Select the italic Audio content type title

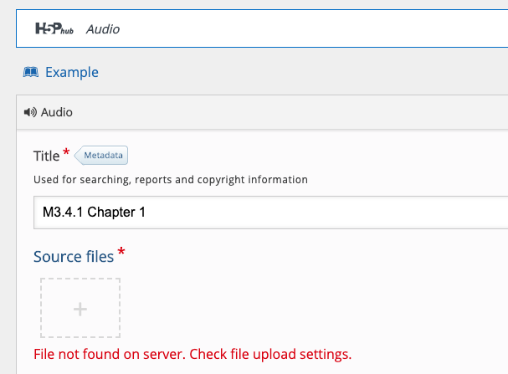click(103, 29)
